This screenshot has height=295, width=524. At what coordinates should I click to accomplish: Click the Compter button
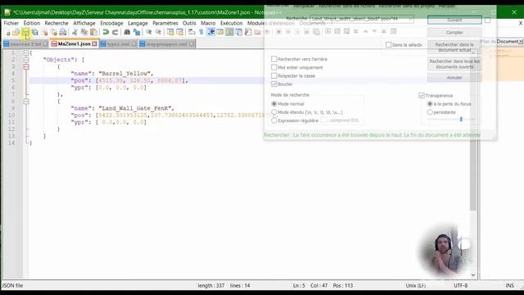(x=454, y=33)
